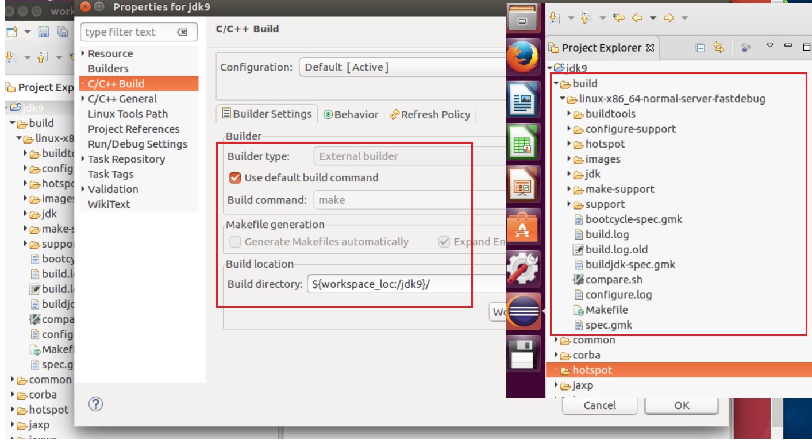Open dropdown arrow beside Back arrow in right toolbar
The image size is (812, 448).
[653, 18]
